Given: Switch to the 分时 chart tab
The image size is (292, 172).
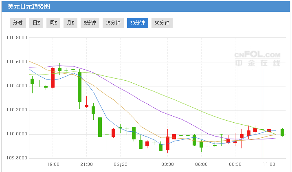Looking at the screenshot, I should point(18,23).
